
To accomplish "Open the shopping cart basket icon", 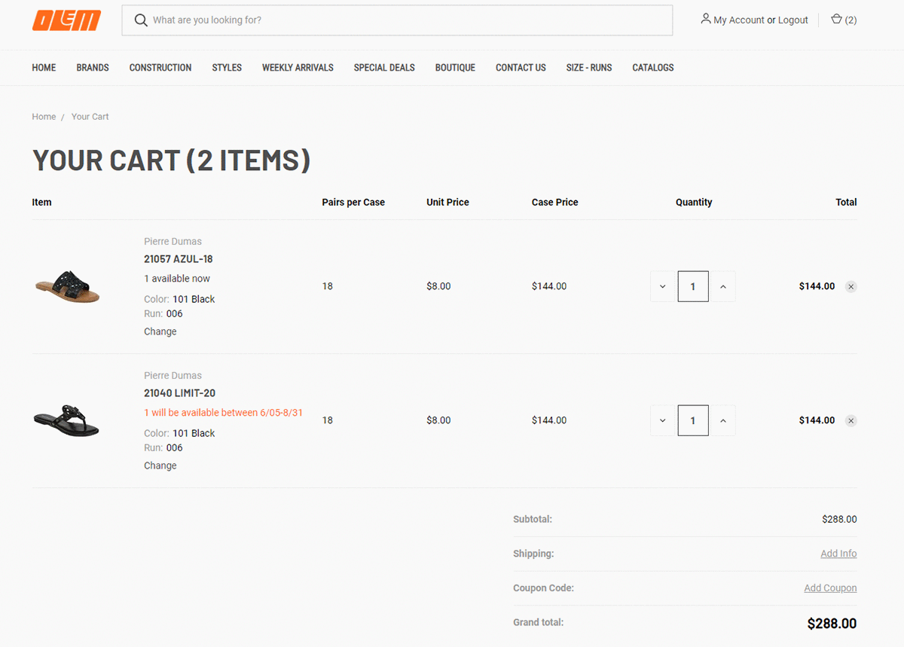I will click(836, 20).
